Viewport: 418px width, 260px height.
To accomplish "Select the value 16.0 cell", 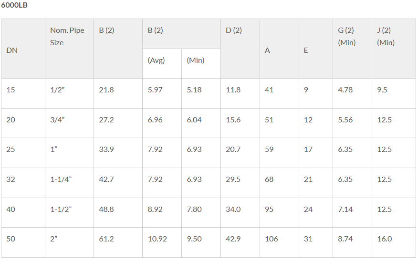I will click(x=394, y=242).
